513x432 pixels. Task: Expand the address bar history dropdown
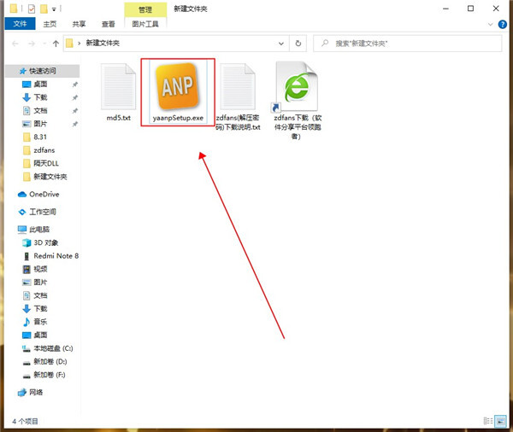pyautogui.click(x=281, y=44)
